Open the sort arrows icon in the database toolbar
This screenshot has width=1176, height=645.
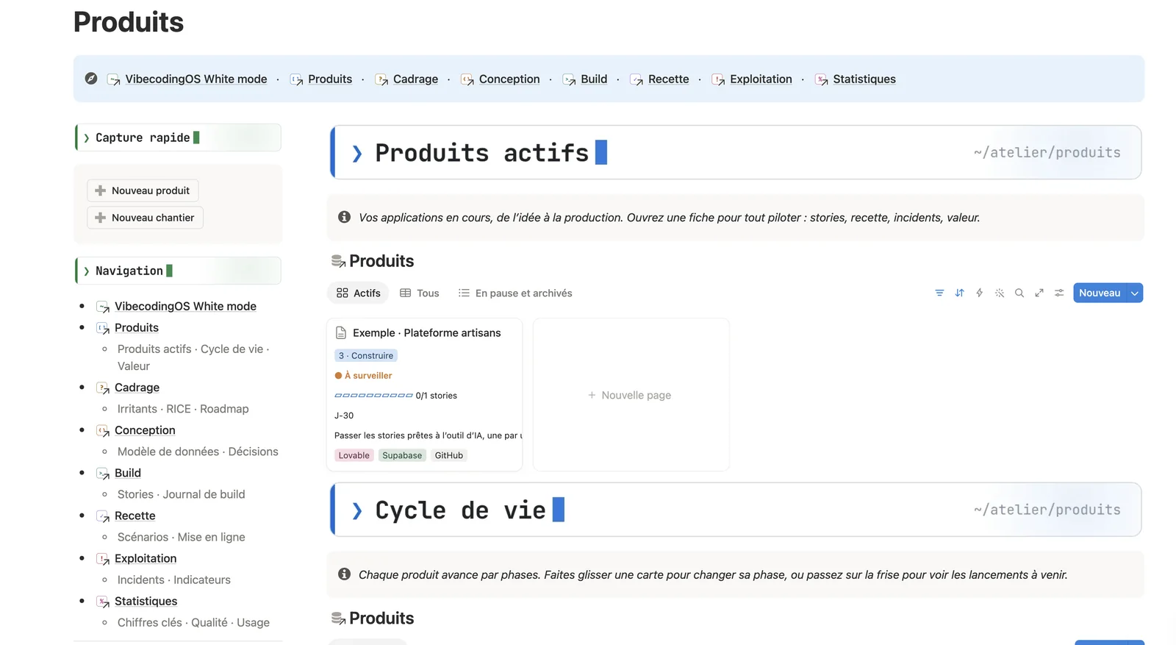tap(959, 293)
